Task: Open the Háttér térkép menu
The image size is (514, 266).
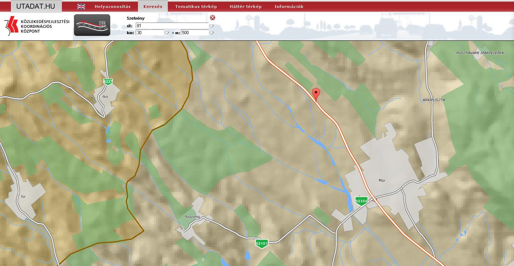Action: (x=246, y=7)
